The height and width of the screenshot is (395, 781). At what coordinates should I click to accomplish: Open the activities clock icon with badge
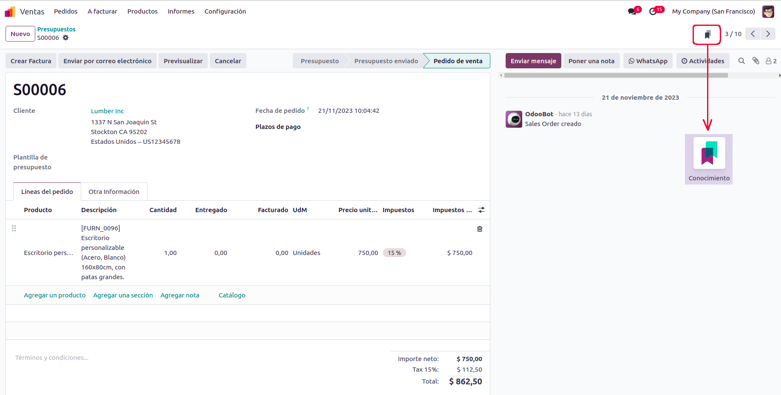pos(653,11)
